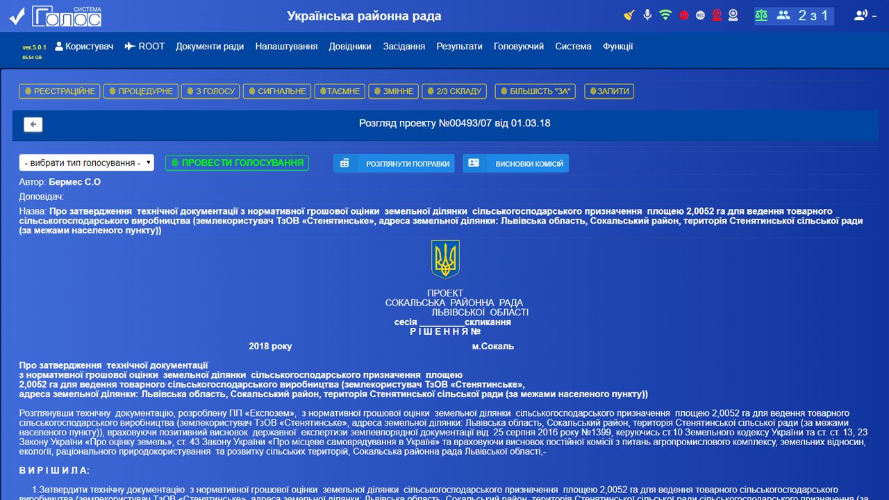This screenshot has width=889, height=500.
Task: Expand the Результати menu
Action: pos(459,47)
